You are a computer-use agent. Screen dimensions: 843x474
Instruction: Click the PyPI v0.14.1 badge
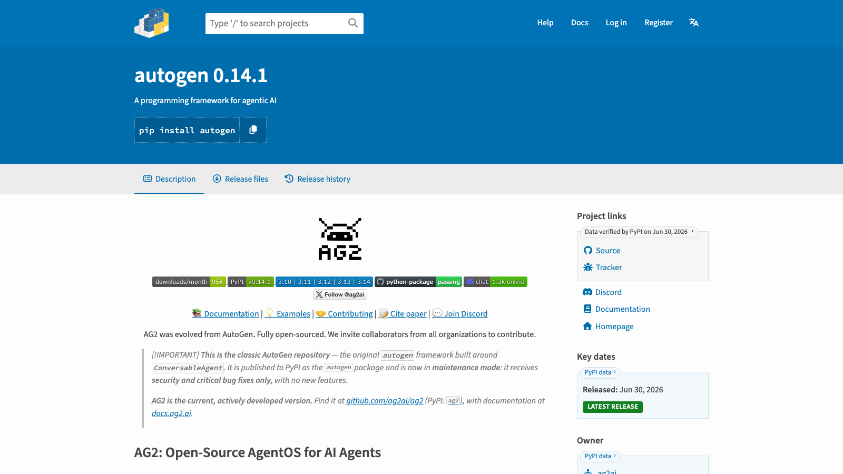[251, 282]
